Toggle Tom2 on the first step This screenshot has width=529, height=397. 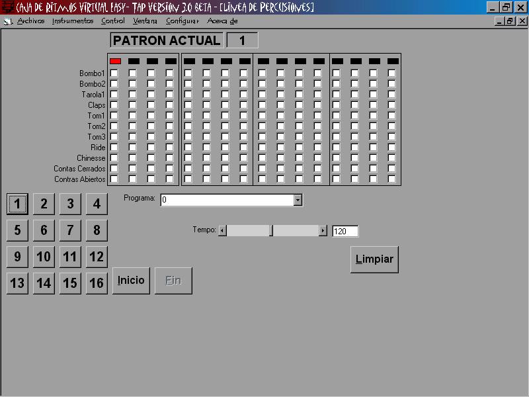[114, 126]
